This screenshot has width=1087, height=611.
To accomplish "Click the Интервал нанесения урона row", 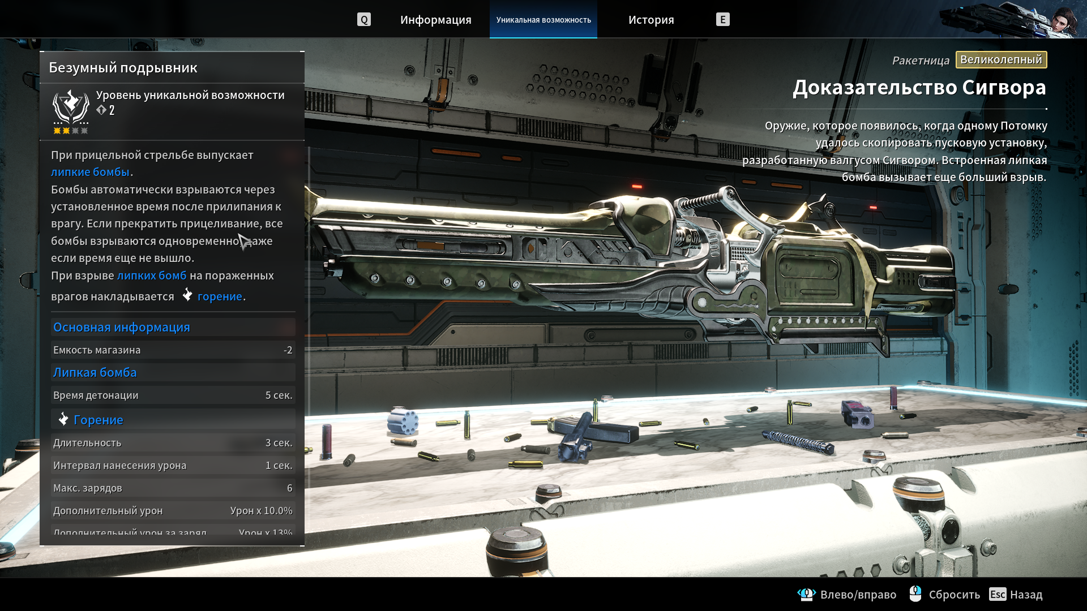I will click(x=173, y=466).
